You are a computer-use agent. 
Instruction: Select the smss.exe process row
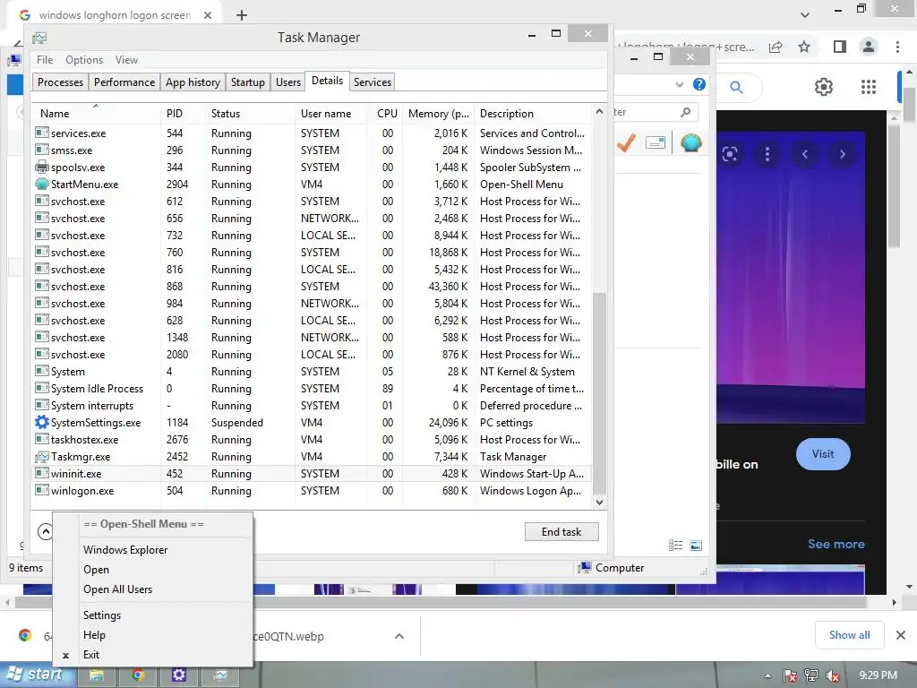tap(313, 150)
